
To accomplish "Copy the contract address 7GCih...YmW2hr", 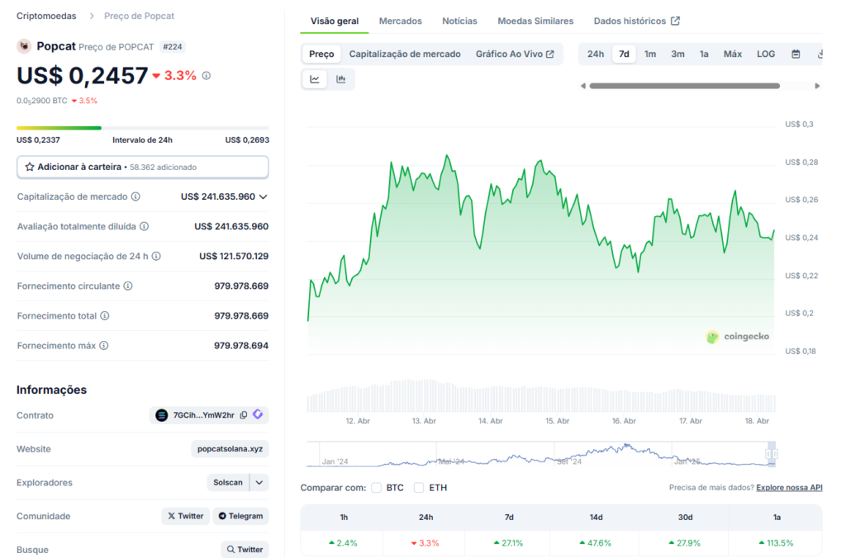I will (x=244, y=415).
